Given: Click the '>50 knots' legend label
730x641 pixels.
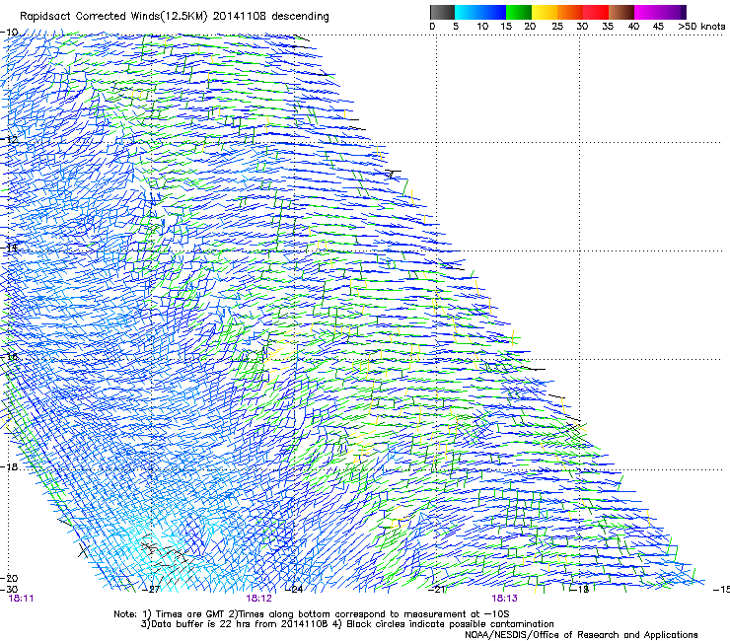Looking at the screenshot, I should coord(701,27).
